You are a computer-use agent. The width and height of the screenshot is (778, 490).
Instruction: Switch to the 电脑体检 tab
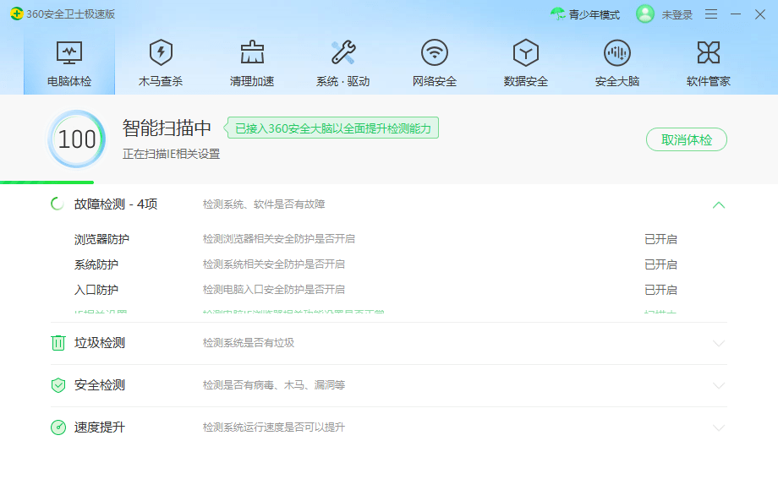pyautogui.click(x=69, y=61)
